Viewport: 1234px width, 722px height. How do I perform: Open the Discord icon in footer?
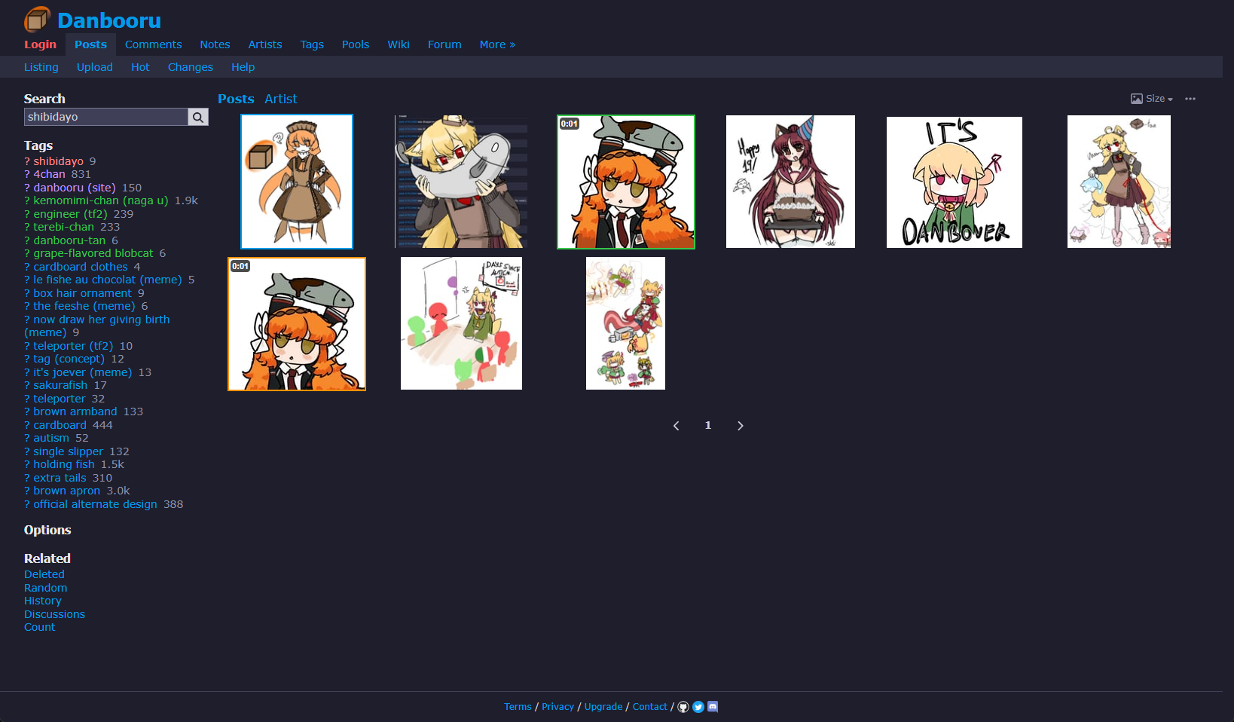click(x=713, y=707)
